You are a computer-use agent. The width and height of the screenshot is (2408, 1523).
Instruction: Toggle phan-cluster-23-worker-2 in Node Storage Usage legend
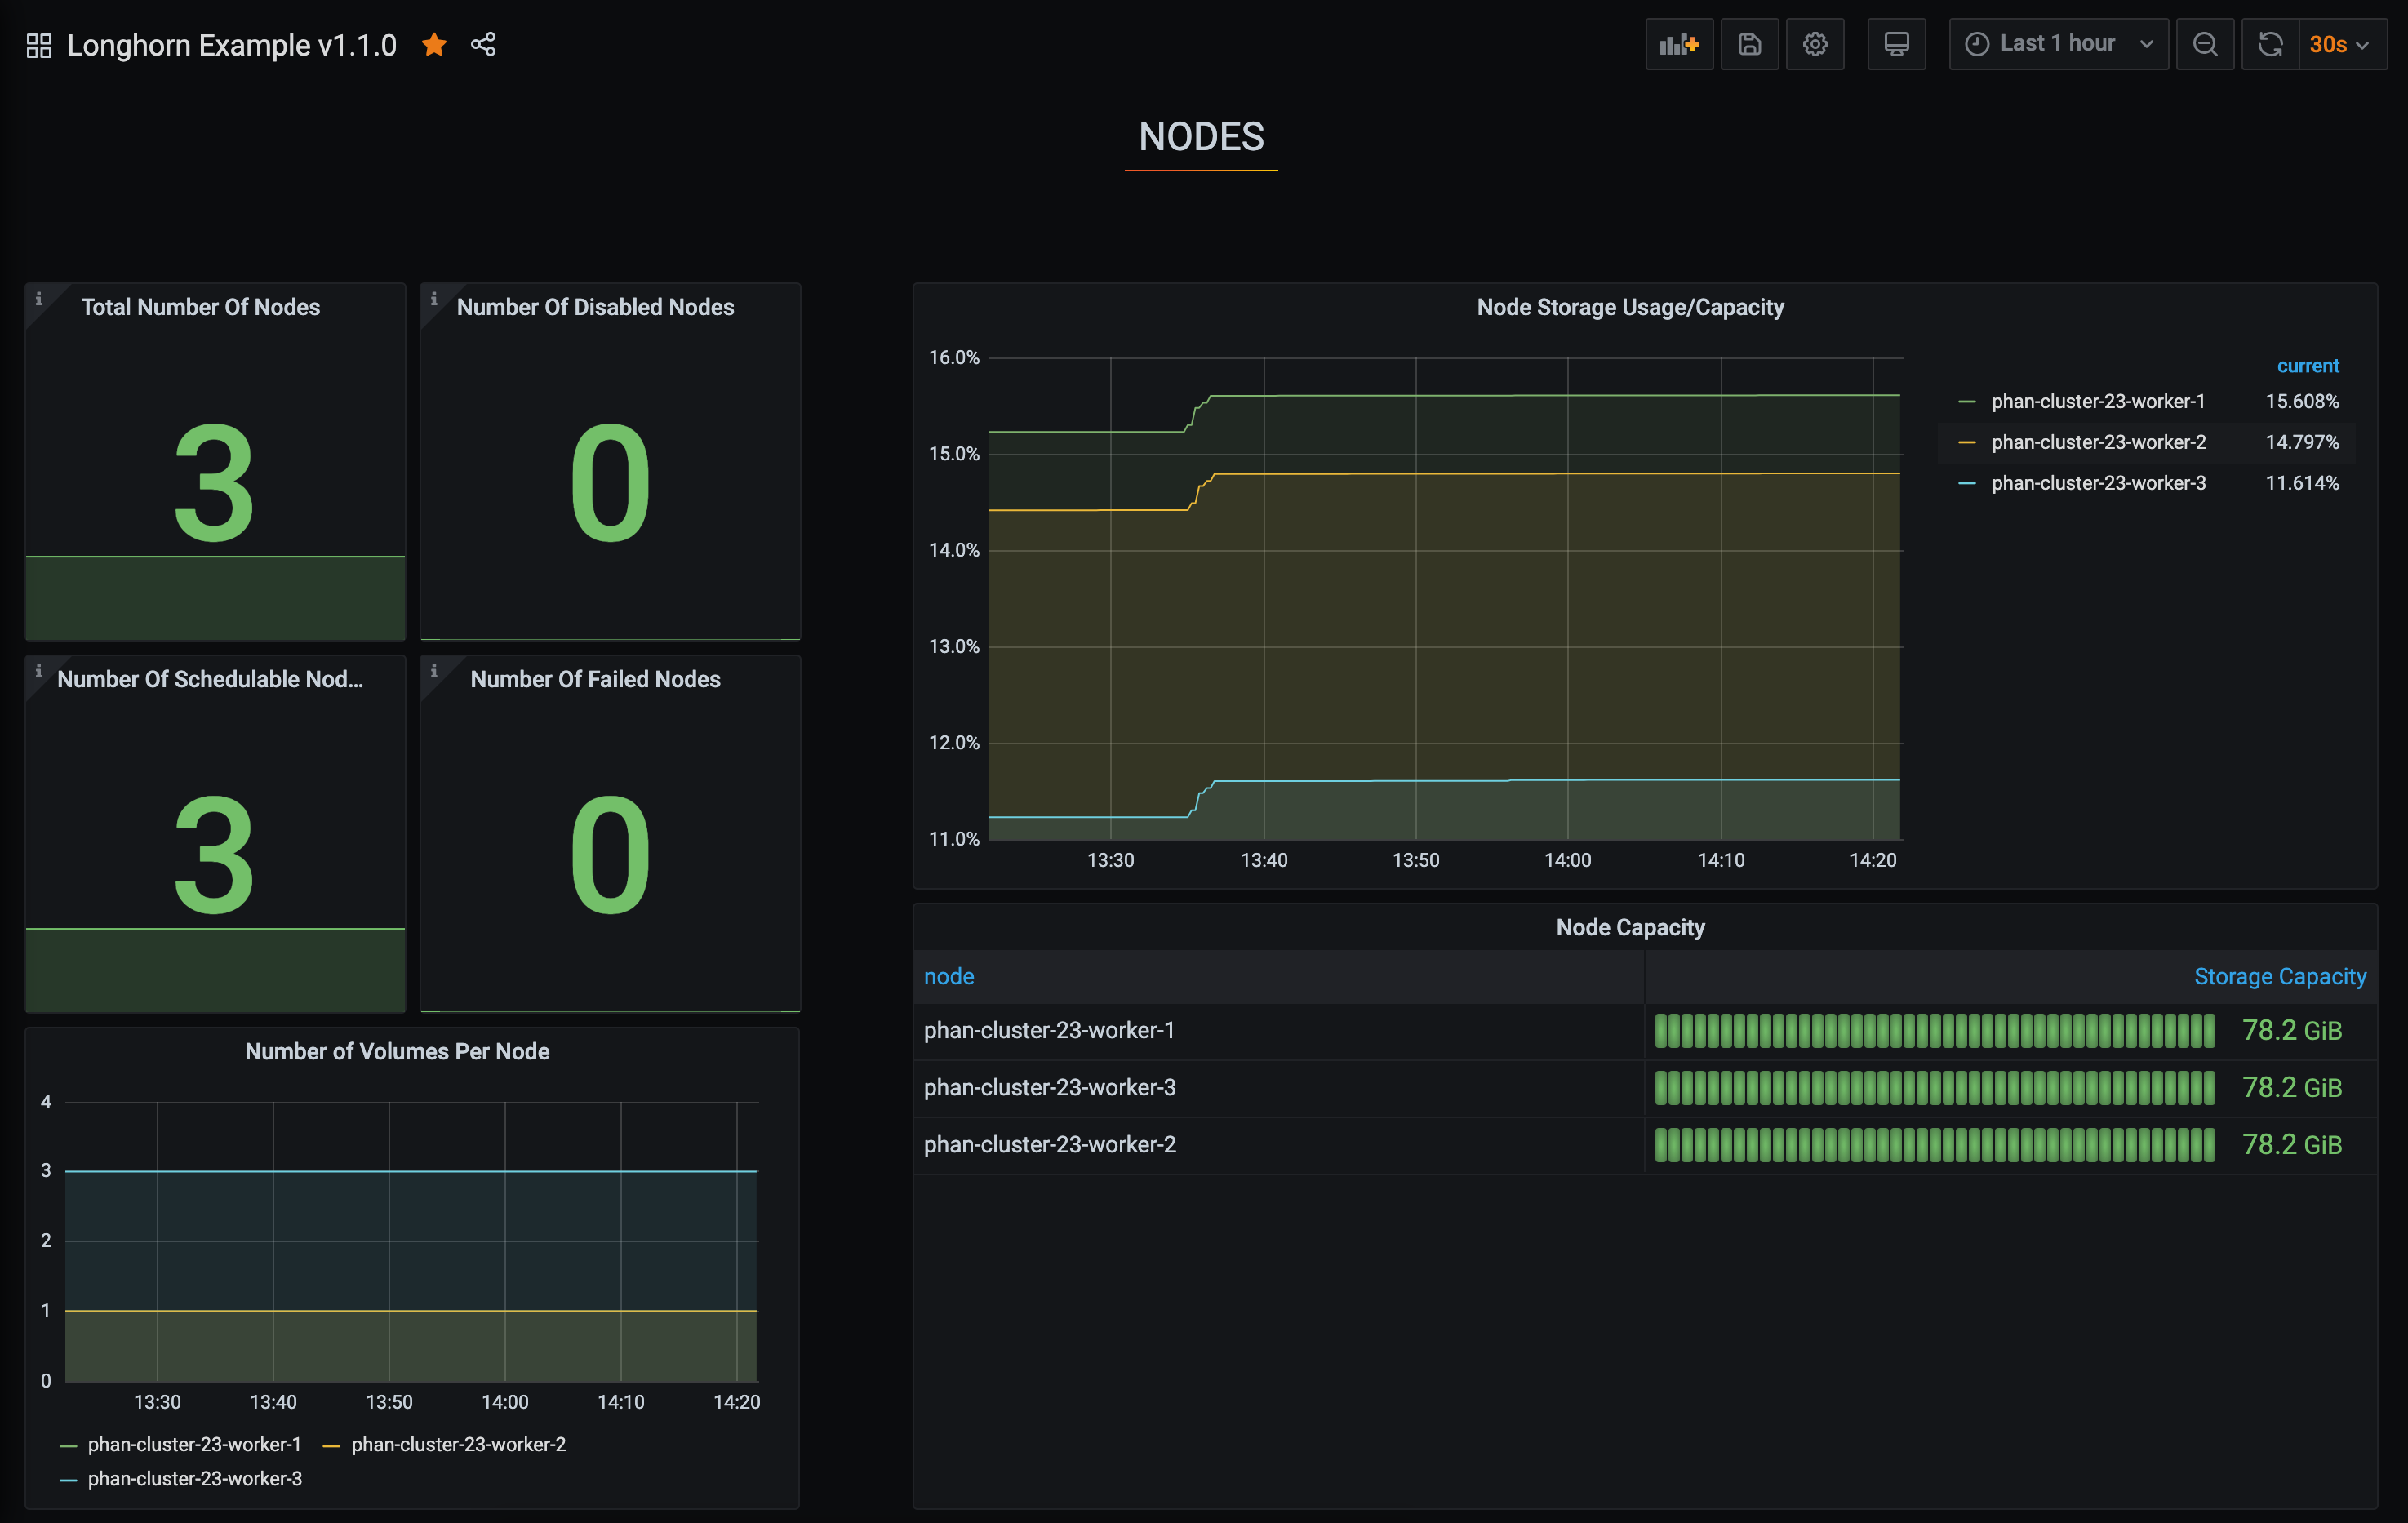[x=2097, y=442]
